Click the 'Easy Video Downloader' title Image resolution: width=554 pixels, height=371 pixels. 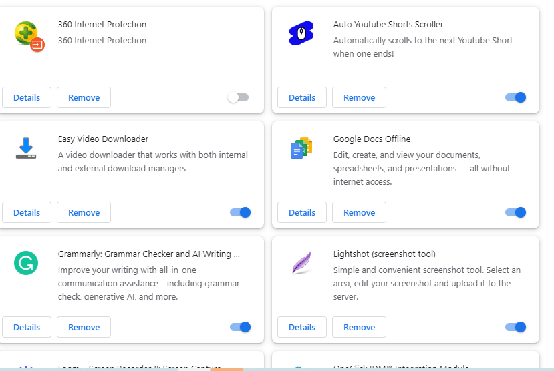(103, 139)
